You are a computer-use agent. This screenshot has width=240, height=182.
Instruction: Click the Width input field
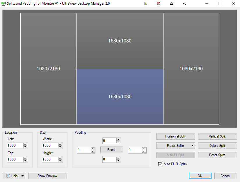pyautogui.click(x=50, y=145)
